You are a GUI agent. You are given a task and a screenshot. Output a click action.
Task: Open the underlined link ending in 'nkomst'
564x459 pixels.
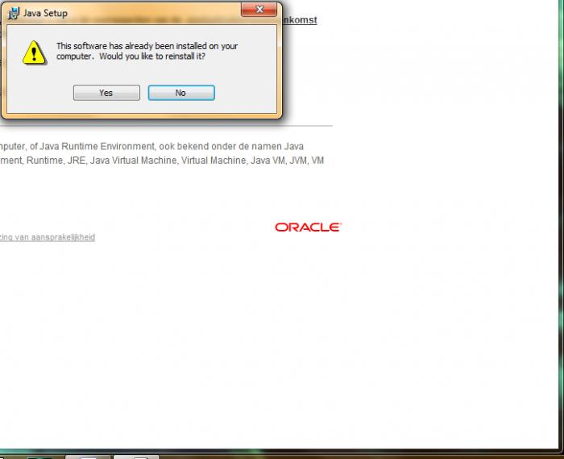tap(300, 20)
